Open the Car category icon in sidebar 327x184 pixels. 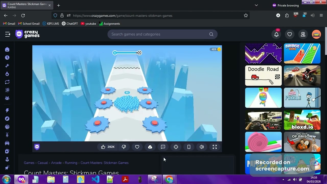(x=7, y=143)
